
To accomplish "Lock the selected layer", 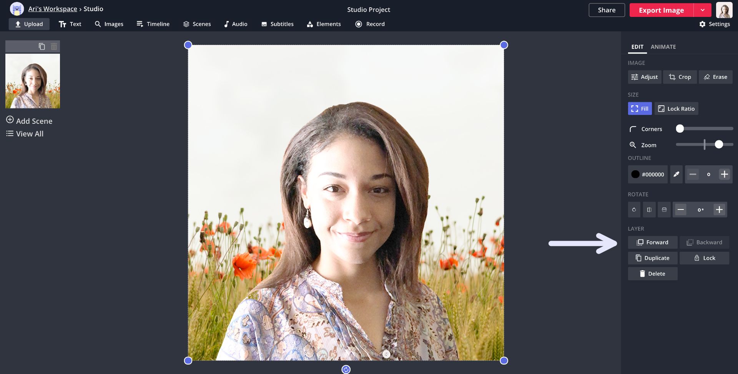I will [704, 258].
